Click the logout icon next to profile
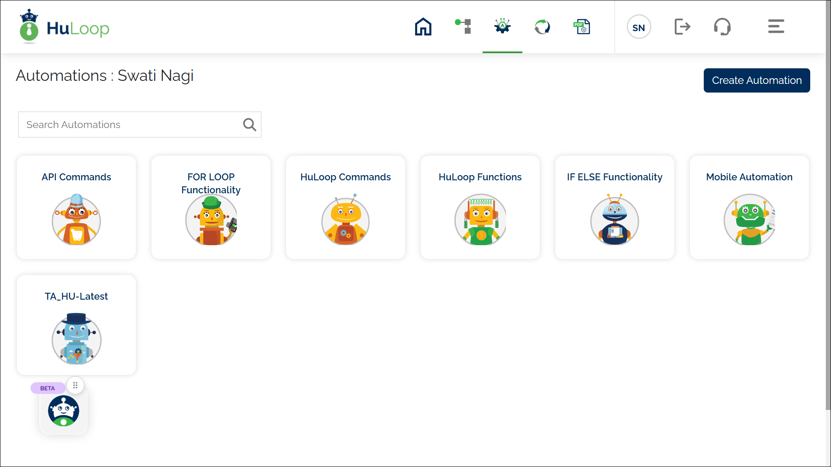The height and width of the screenshot is (467, 831). click(x=683, y=26)
